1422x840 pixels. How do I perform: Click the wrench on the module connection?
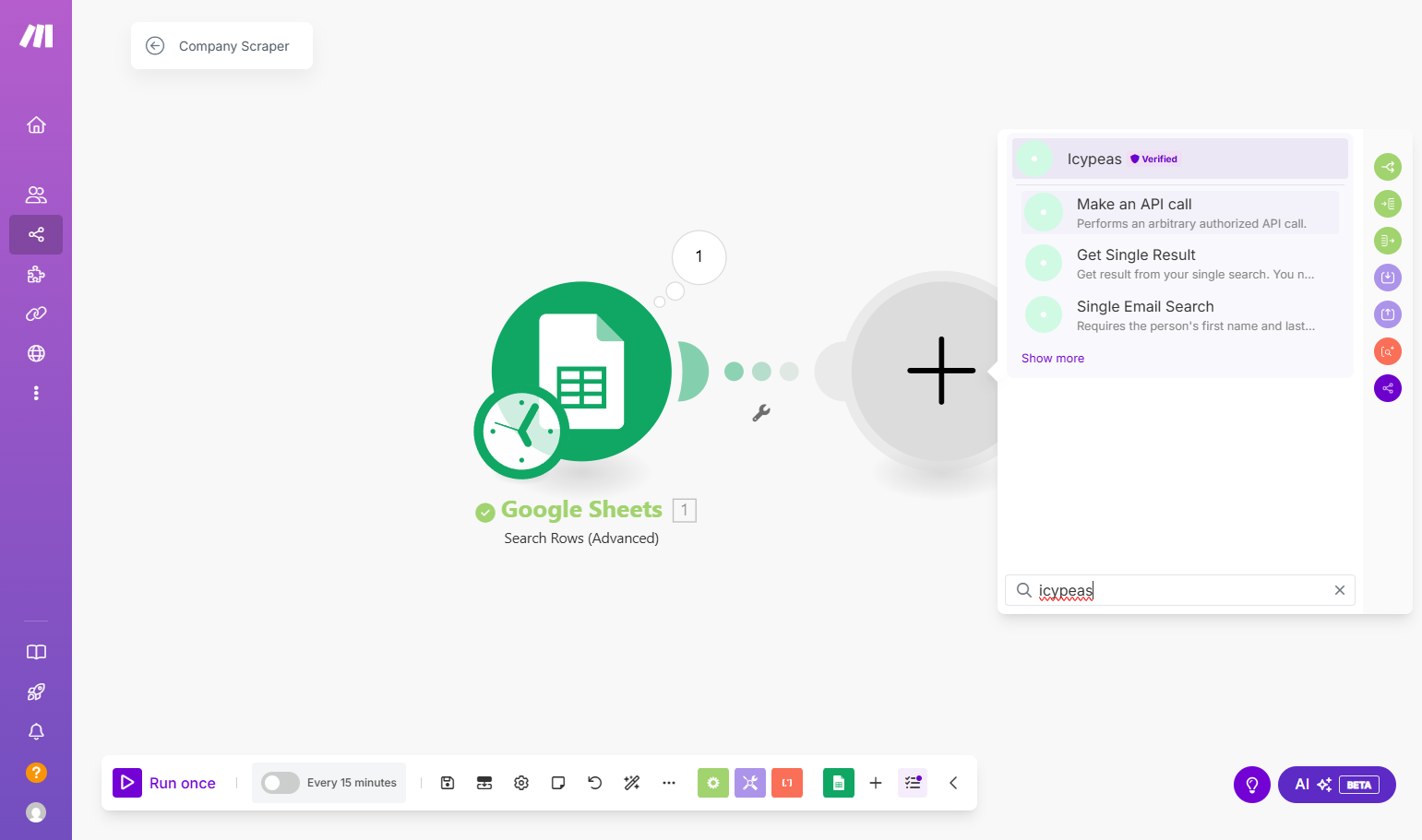[761, 413]
